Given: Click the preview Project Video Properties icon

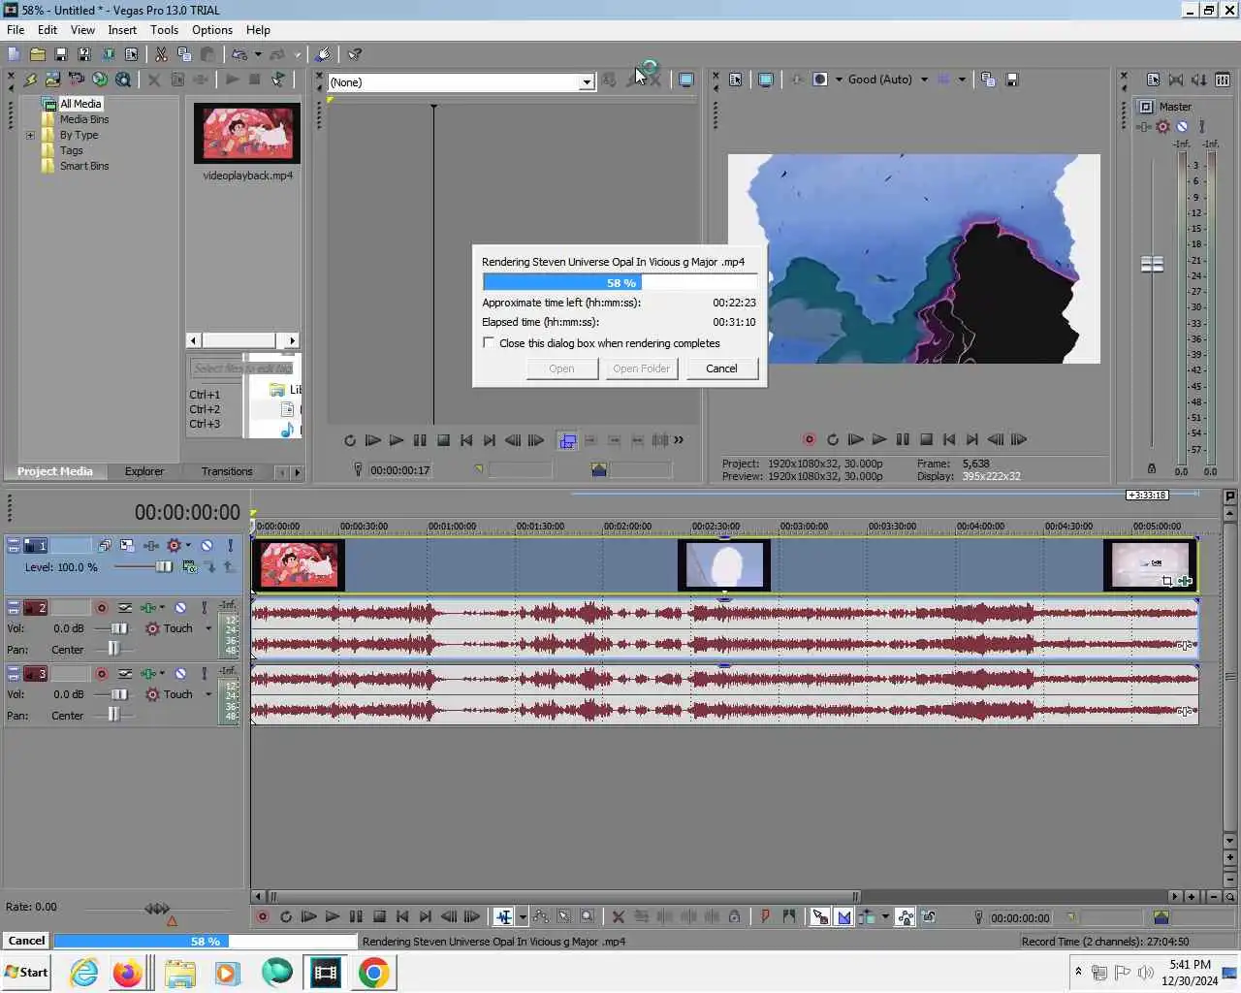Looking at the screenshot, I should click(x=736, y=80).
